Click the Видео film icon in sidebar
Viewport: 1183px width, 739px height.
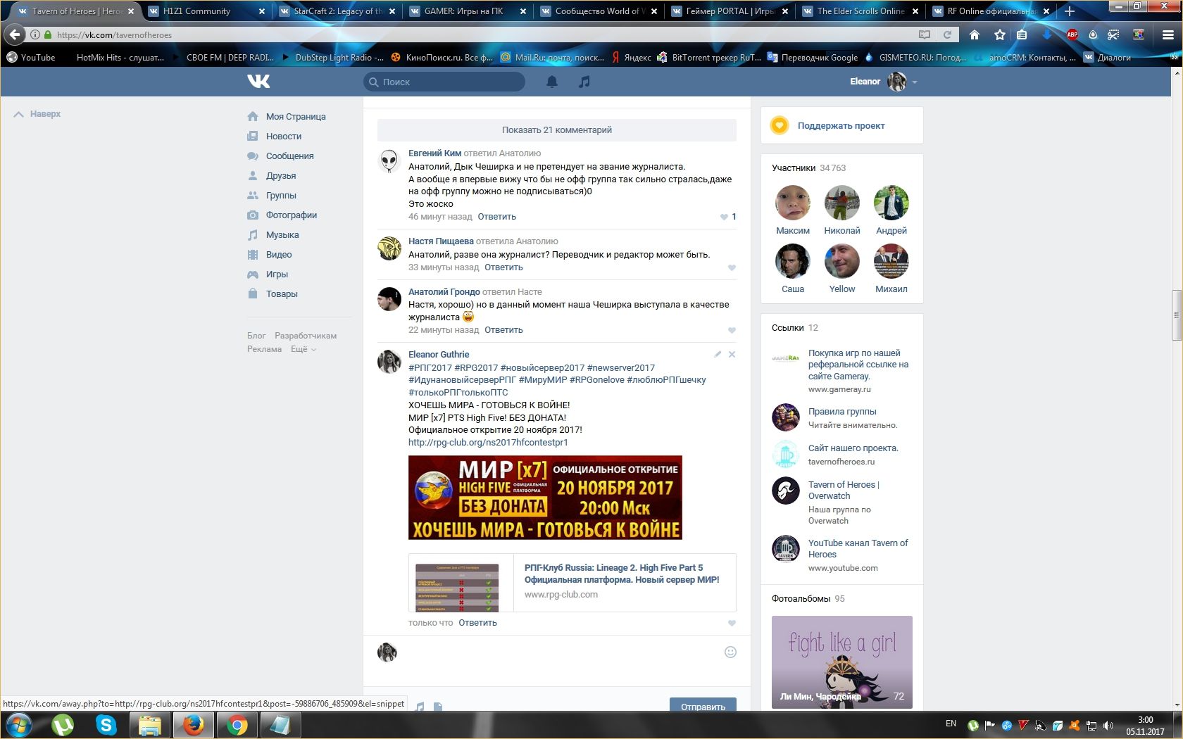pos(253,255)
